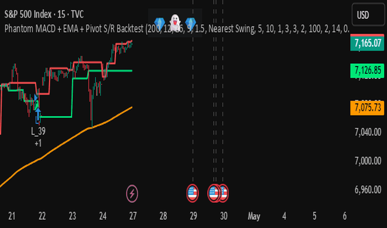Screen dimensions: 387x228
Task: Select the blue long entry arrow marker
Action: (38, 116)
